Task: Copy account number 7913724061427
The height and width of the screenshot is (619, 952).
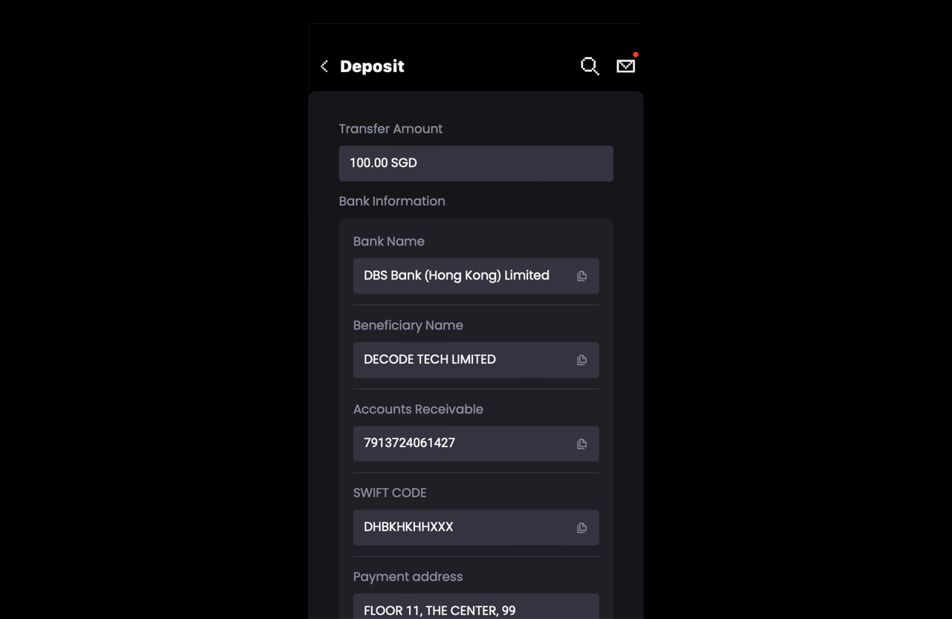Action: (x=582, y=444)
